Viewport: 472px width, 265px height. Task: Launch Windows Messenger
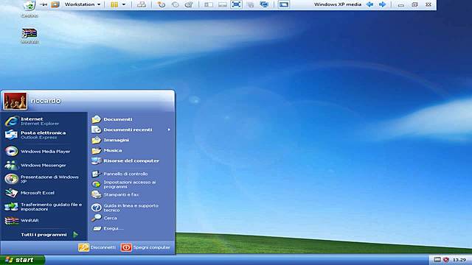click(44, 165)
